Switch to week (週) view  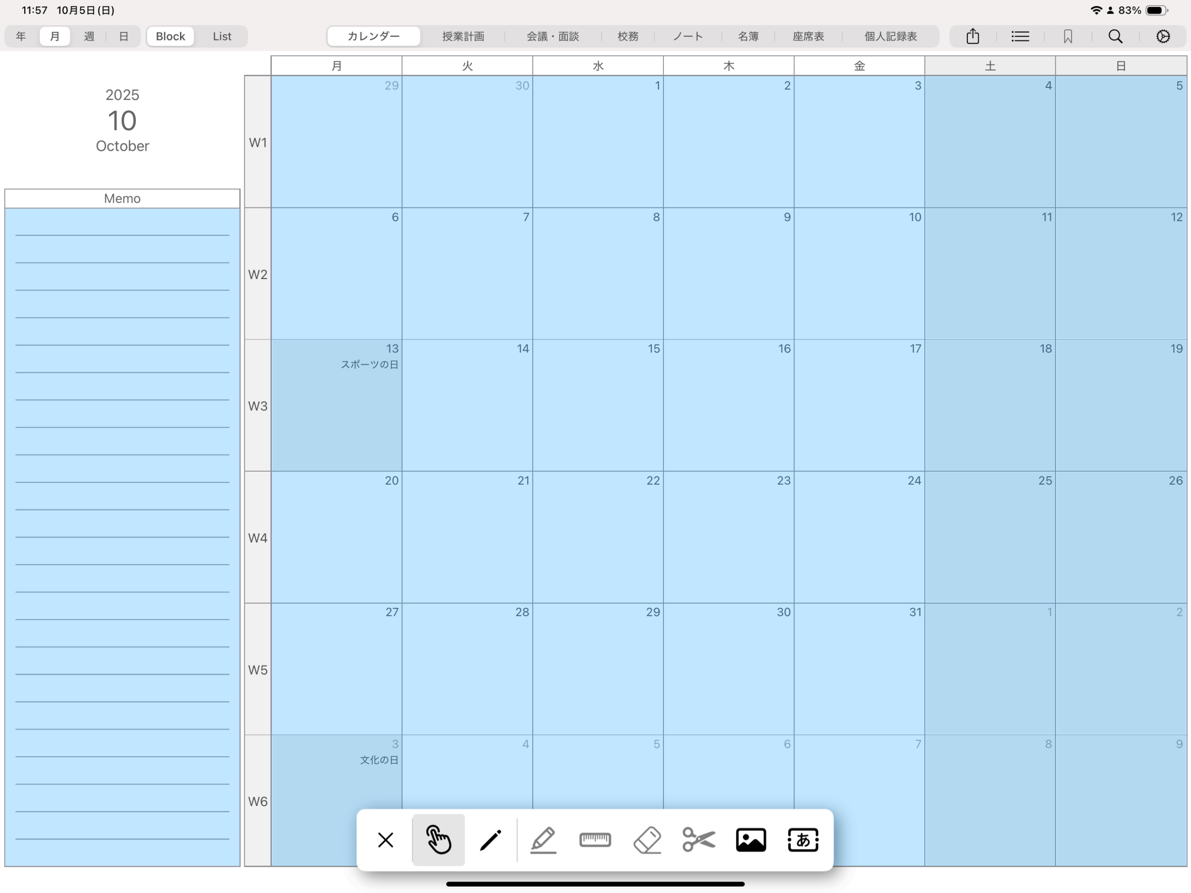point(89,37)
